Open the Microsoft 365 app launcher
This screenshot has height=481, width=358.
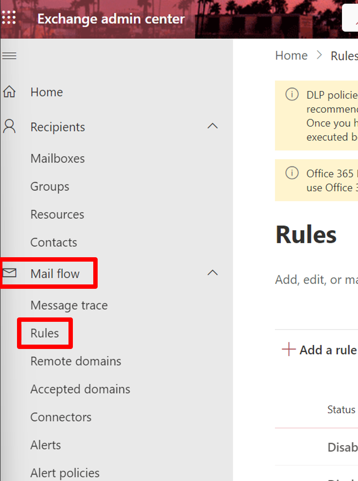(9, 17)
